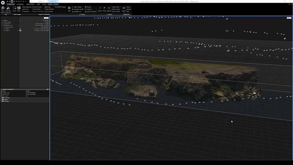This screenshot has width=293, height=165.
Task: Click the Export icon in the Output group
Action: (100, 8)
